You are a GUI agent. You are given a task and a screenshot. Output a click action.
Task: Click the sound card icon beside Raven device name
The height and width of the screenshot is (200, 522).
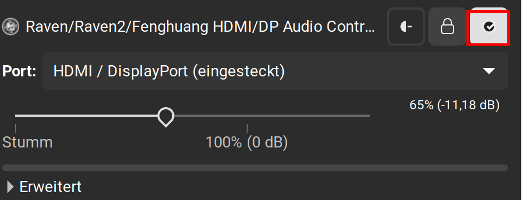11,27
